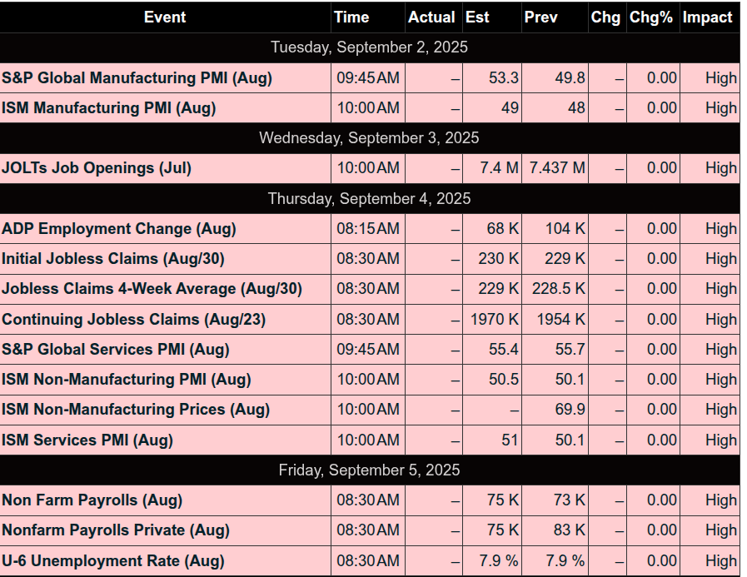Viewport: 747px width, 577px height.
Task: Select Jobless Claims 4-Week Average event
Action: [x=152, y=289]
